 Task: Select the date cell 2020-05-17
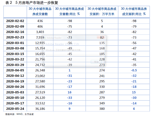click(15, 103)
